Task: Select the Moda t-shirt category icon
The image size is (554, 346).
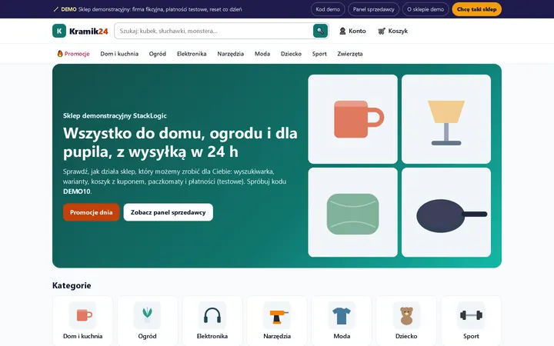Action: 342,315
